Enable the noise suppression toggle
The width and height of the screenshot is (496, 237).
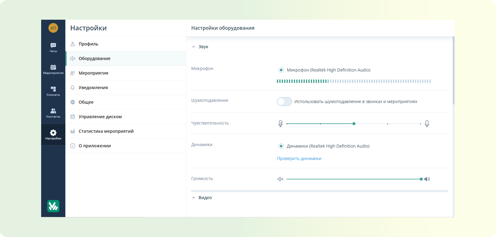click(x=284, y=102)
